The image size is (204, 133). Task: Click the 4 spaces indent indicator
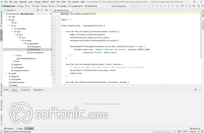coord(193,132)
